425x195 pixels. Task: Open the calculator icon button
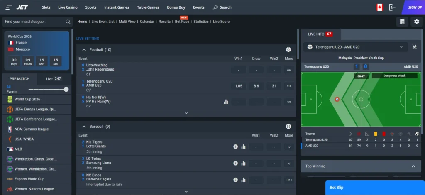click(402, 22)
